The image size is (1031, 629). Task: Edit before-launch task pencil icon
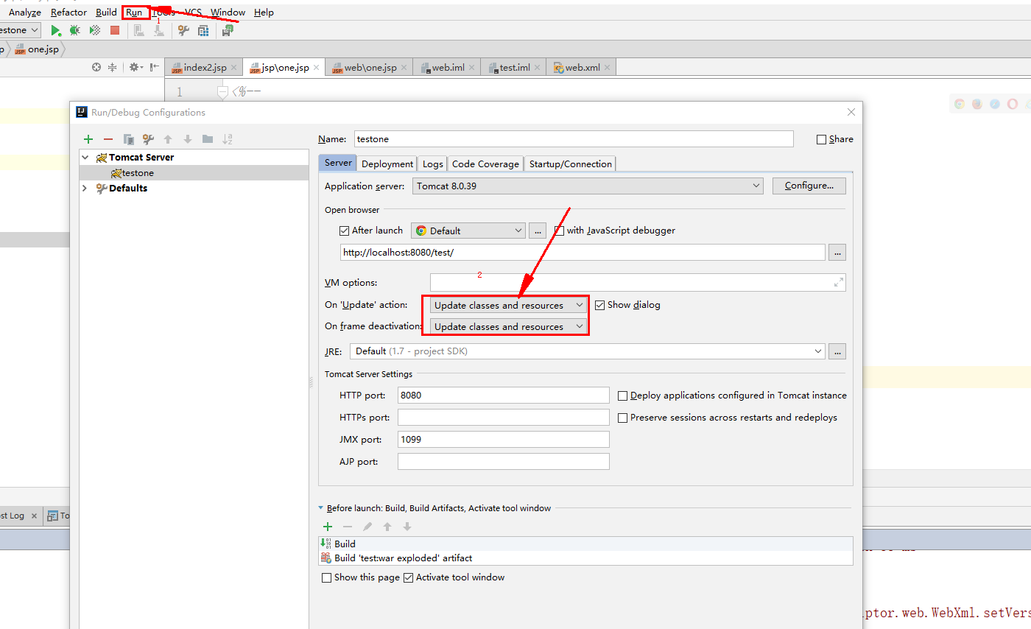click(x=367, y=527)
